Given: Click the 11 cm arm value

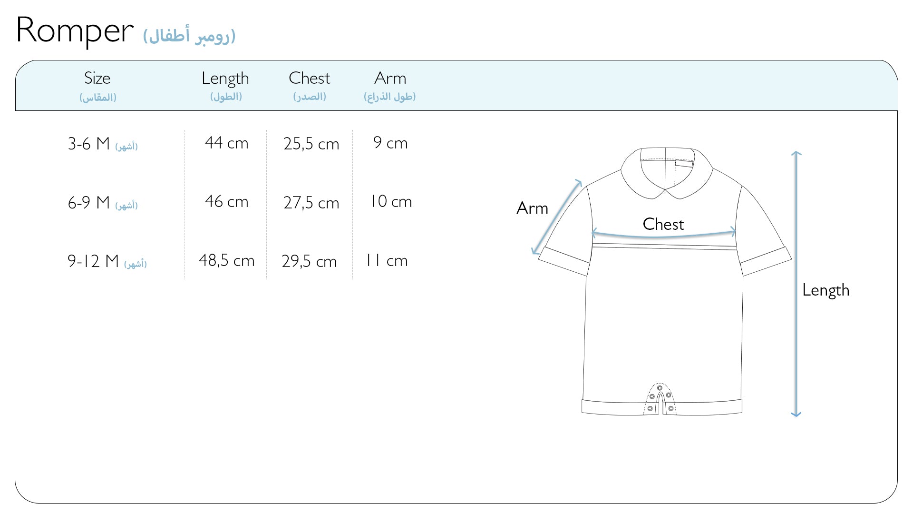Looking at the screenshot, I should [387, 260].
